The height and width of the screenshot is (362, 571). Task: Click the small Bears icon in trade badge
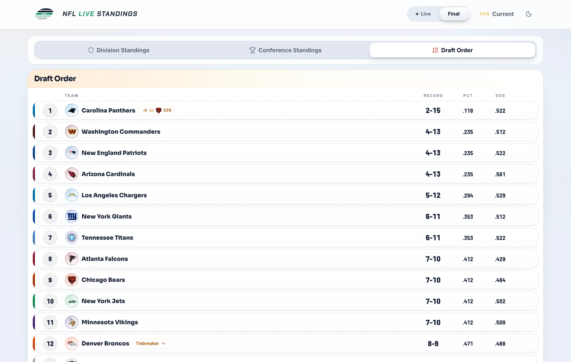(x=159, y=110)
